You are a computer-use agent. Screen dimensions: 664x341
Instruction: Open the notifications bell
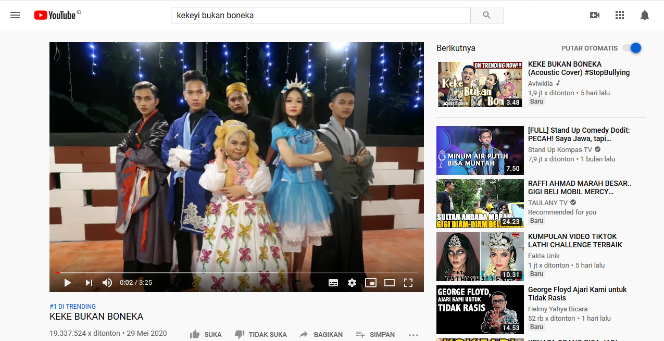[x=645, y=15]
